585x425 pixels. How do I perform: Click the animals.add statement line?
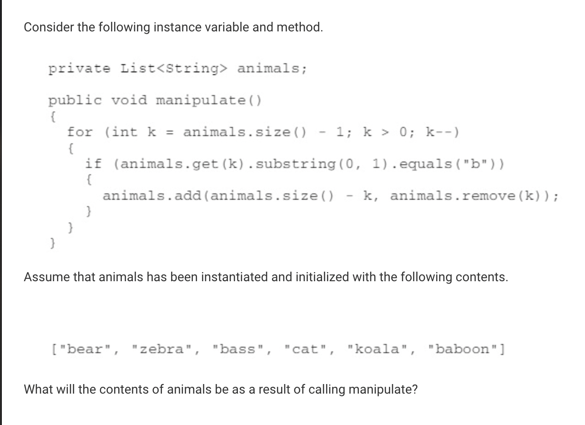pos(331,196)
